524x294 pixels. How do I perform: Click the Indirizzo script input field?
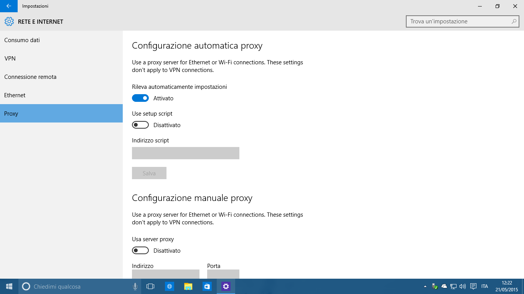(x=186, y=153)
